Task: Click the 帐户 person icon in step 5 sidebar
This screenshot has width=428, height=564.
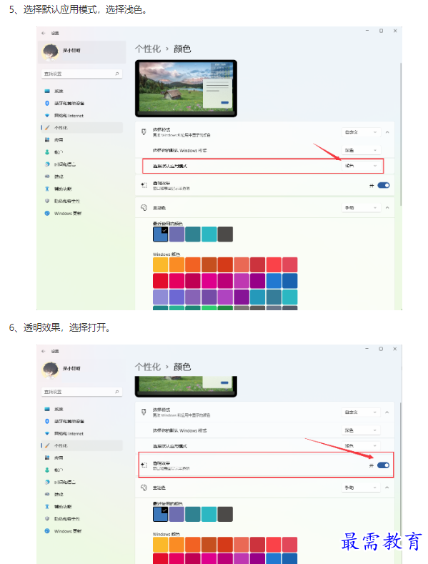Action: pos(47,152)
